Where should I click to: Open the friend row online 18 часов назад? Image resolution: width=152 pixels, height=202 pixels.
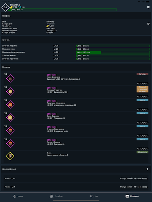pos(76,179)
